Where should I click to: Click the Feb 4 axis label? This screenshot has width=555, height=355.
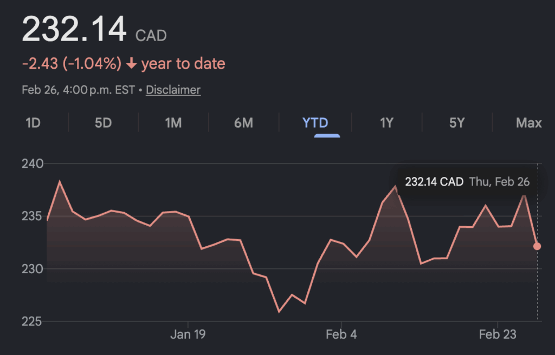[x=341, y=334]
